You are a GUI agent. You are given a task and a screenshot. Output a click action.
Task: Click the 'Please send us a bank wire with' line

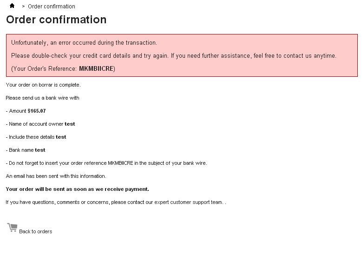(42, 98)
